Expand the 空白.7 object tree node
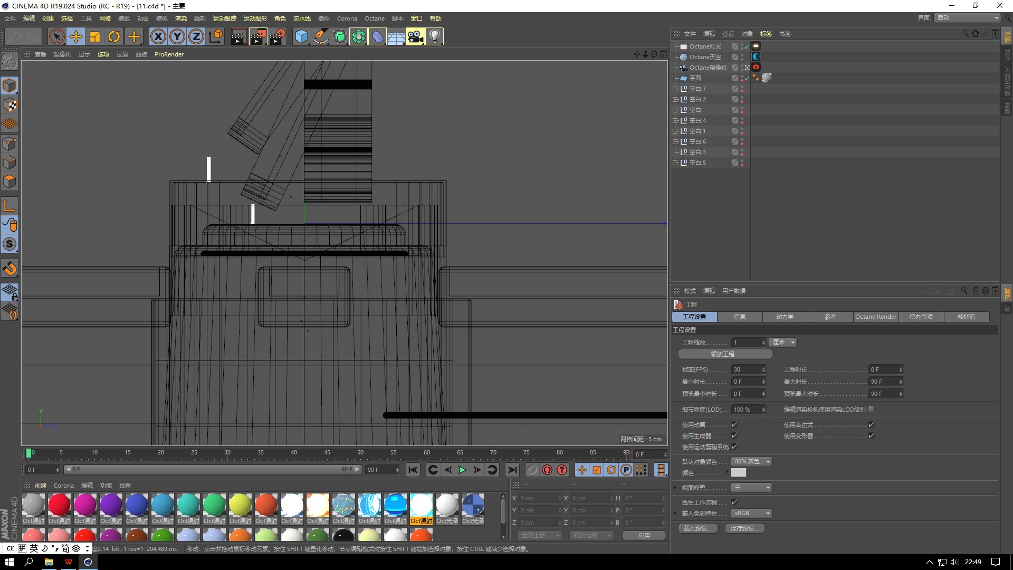The image size is (1013, 570). pyautogui.click(x=675, y=89)
